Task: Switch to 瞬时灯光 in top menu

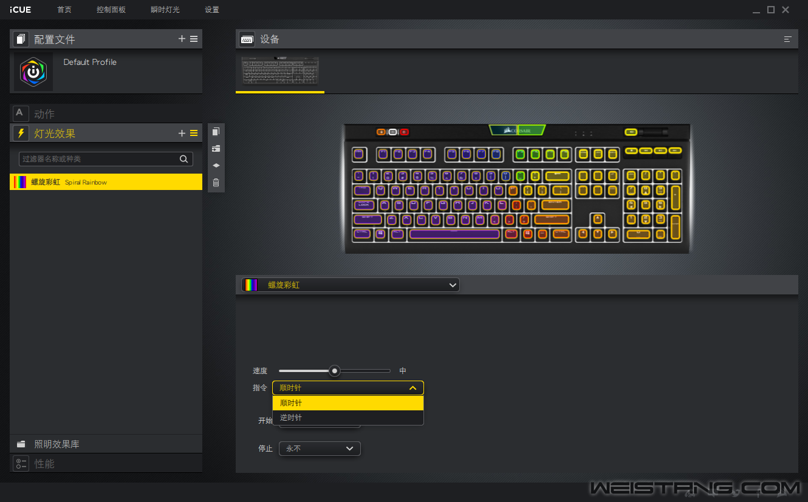Action: click(x=165, y=10)
